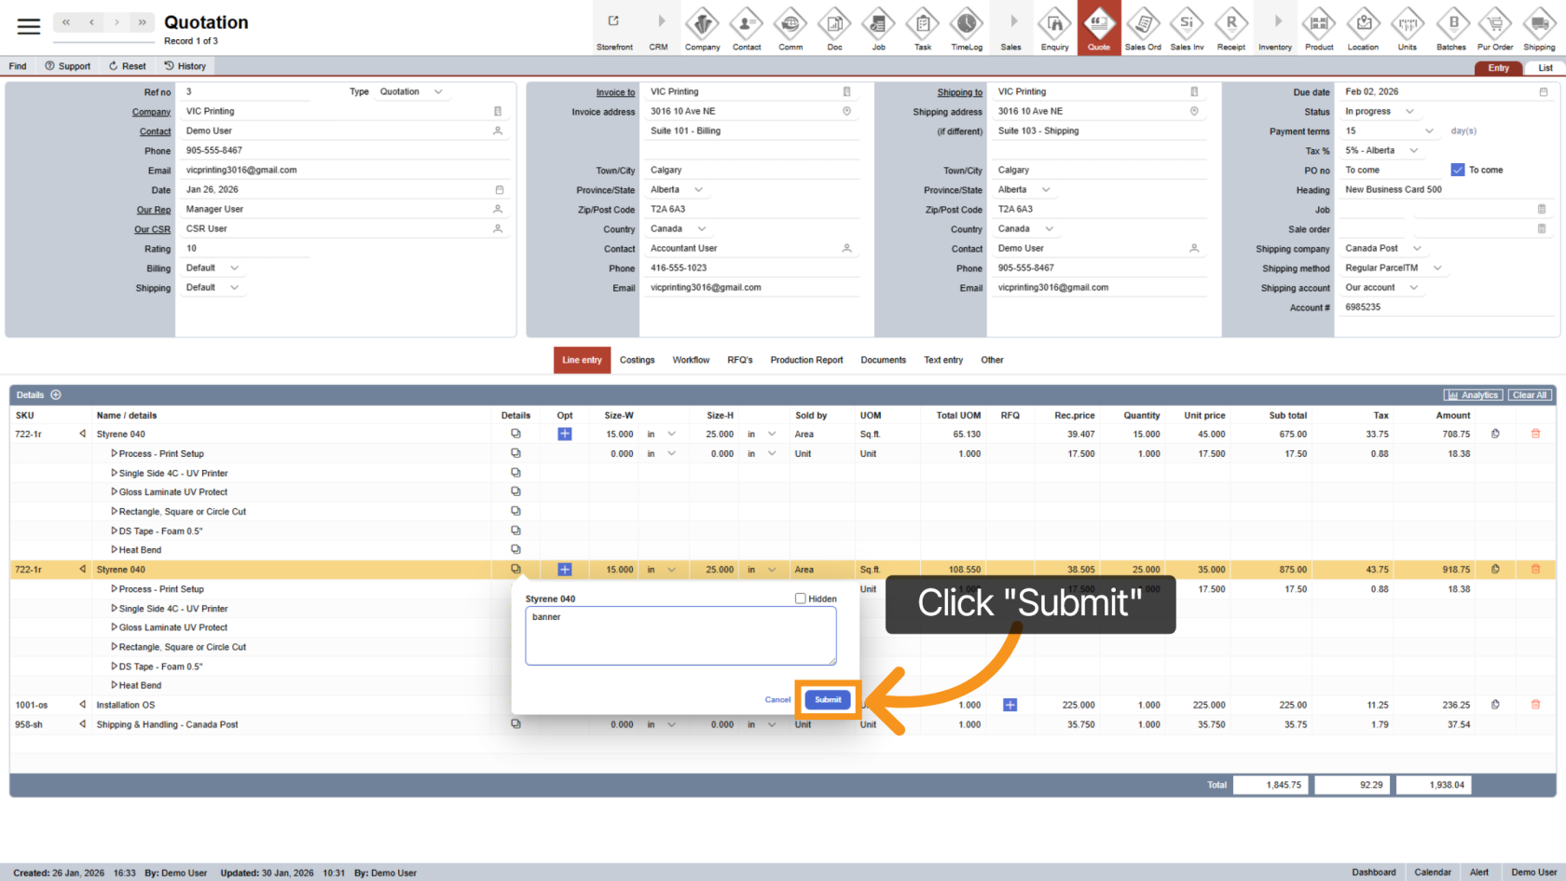Click the banner details text area
1566x881 pixels.
(x=680, y=636)
